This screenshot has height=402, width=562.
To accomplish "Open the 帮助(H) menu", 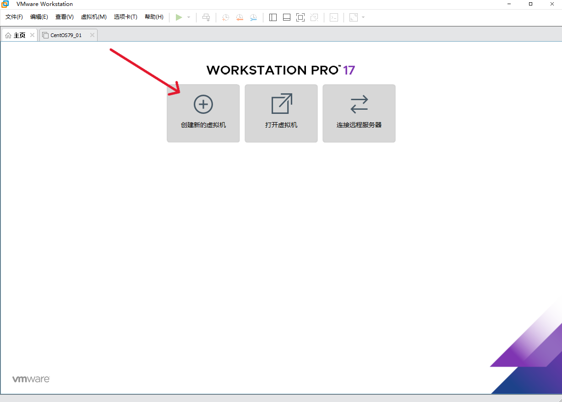I will click(x=154, y=17).
